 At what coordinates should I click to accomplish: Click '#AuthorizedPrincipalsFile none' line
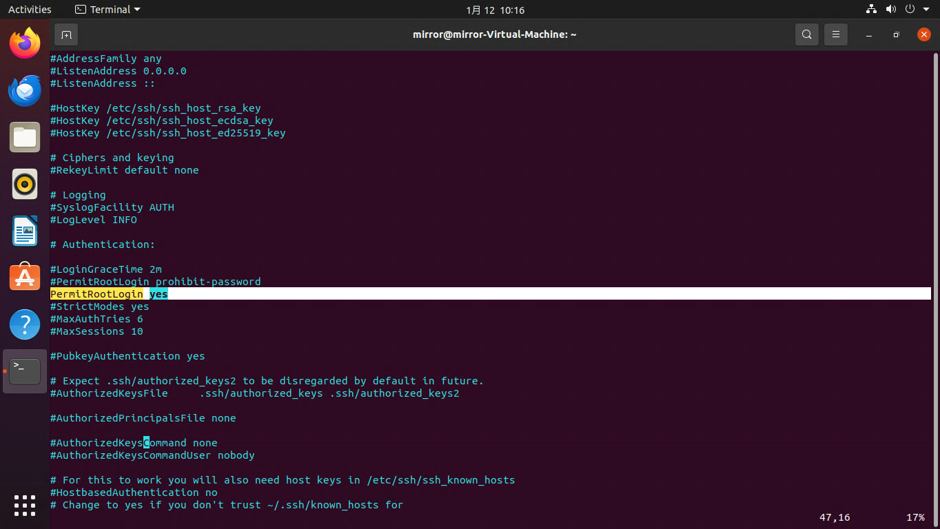143,418
